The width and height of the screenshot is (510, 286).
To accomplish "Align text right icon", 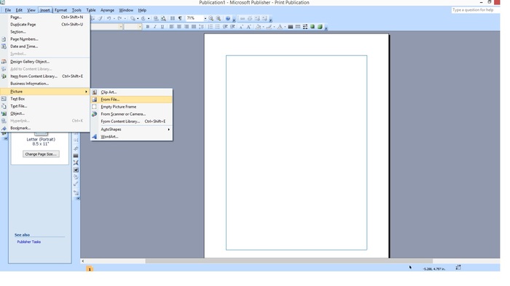I will tap(187, 27).
